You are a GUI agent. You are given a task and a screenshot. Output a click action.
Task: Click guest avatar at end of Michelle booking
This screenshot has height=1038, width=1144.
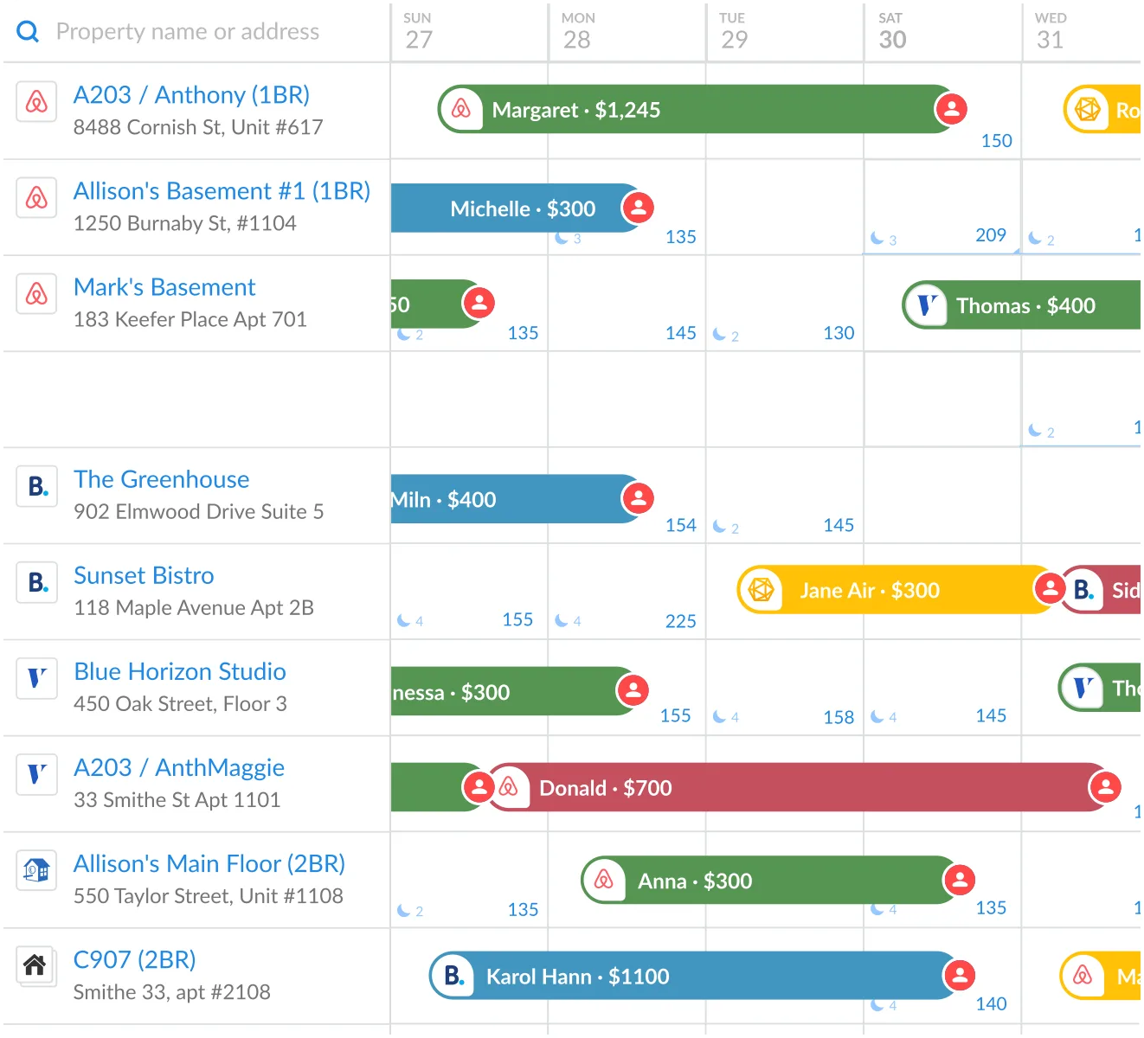coord(639,208)
